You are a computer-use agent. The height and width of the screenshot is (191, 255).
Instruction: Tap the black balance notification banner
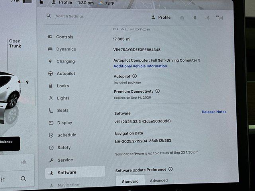[10, 144]
